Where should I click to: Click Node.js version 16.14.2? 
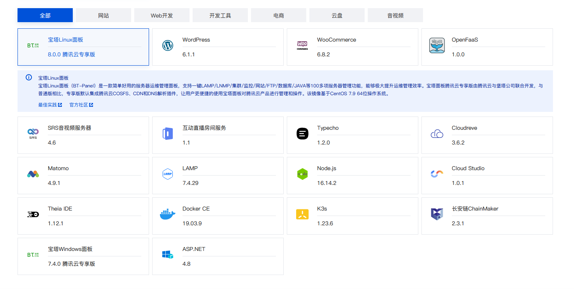(327, 183)
